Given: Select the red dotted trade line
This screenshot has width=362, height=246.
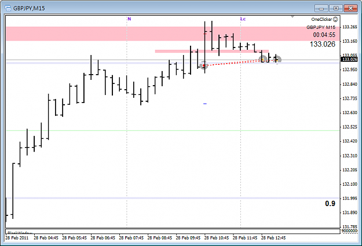Looking at the screenshot, I should [x=233, y=63].
